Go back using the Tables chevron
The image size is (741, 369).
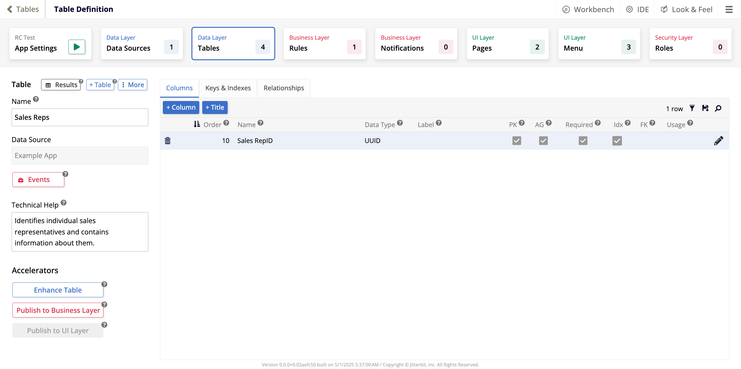(10, 9)
